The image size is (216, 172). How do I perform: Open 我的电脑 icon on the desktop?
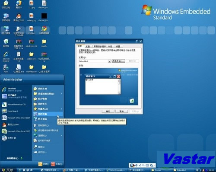6,17
